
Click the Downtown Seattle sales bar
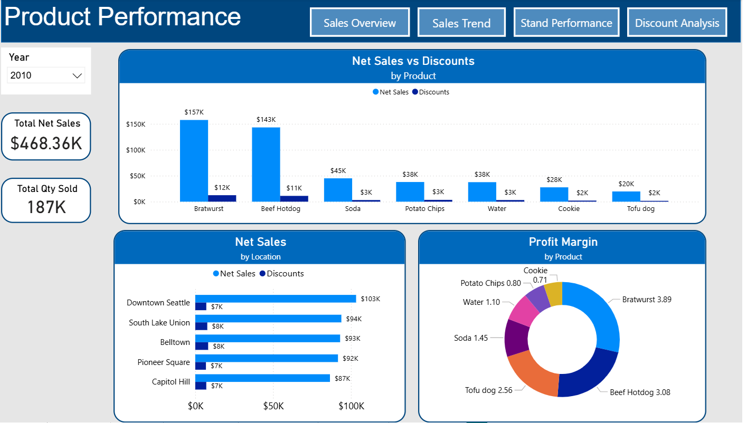tap(275, 298)
